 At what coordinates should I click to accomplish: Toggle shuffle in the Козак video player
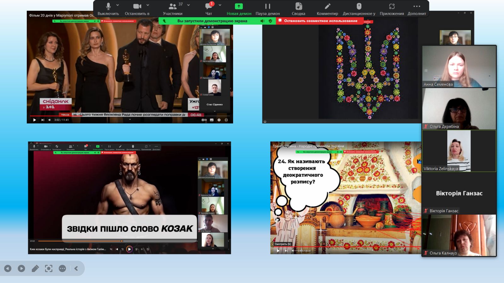pos(111,249)
